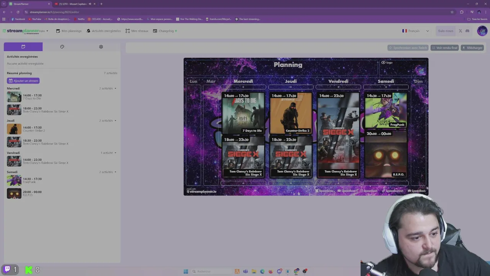Click the Suis-nous label

click(x=446, y=31)
